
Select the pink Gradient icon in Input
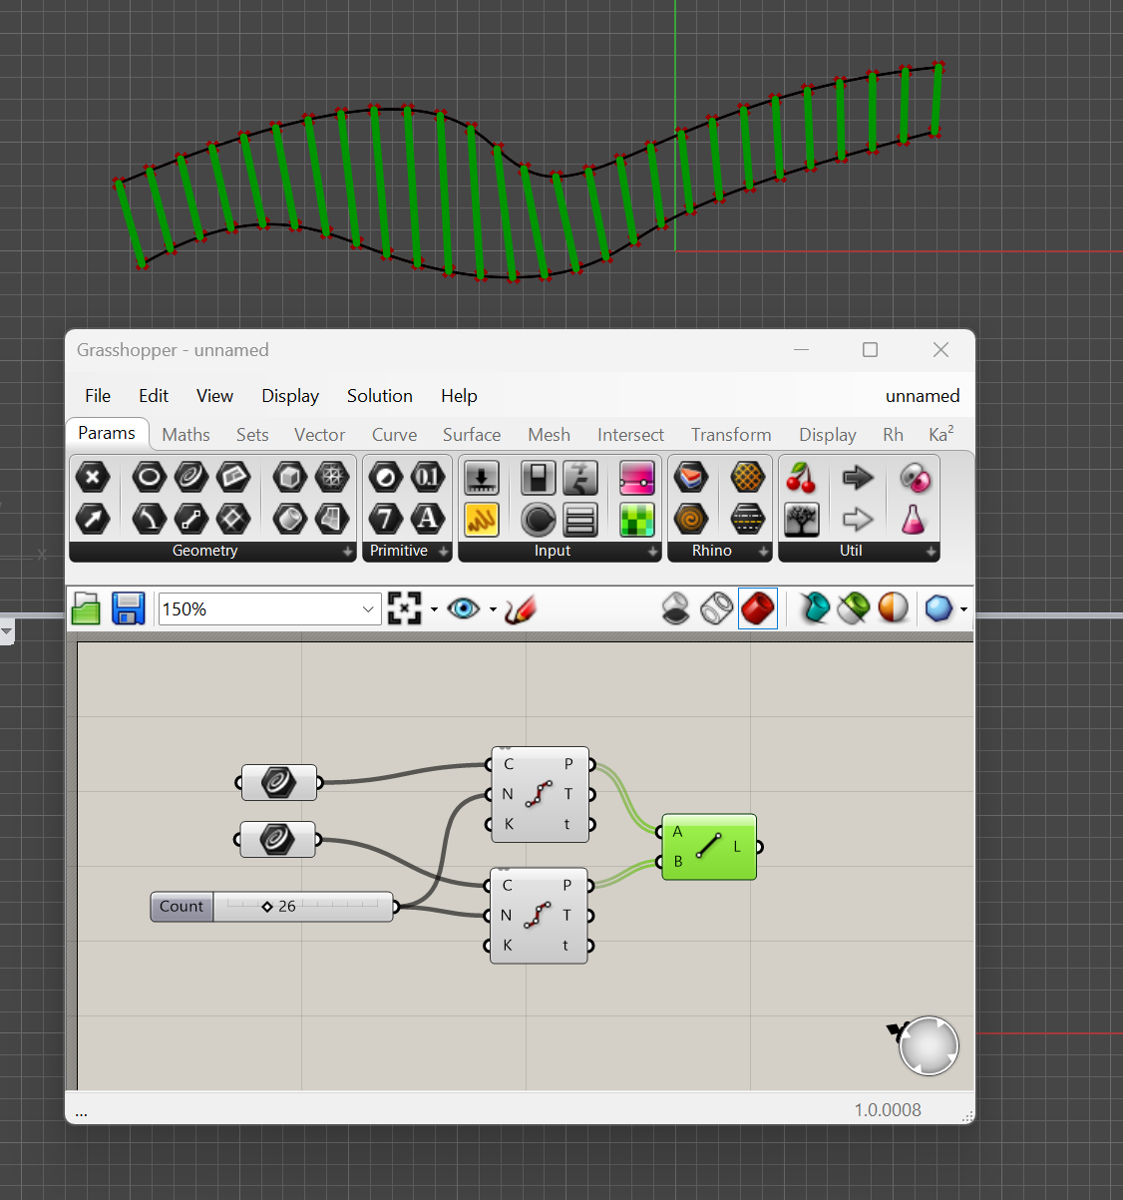tap(636, 477)
